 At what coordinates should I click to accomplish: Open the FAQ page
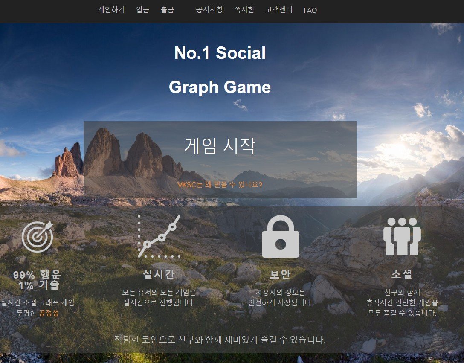(310, 10)
